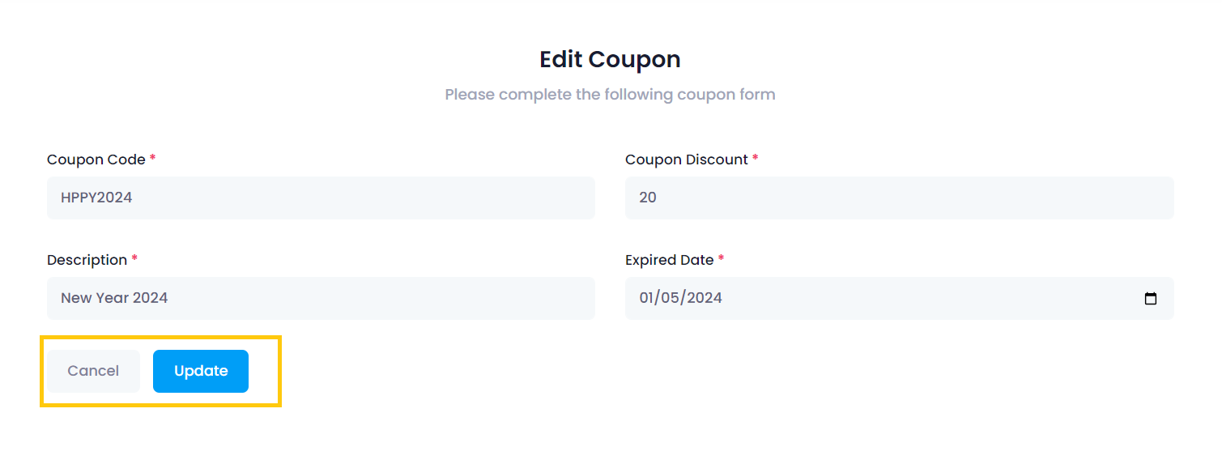Cancel editing the coupon
Image resolution: width=1222 pixels, height=464 pixels.
click(93, 371)
